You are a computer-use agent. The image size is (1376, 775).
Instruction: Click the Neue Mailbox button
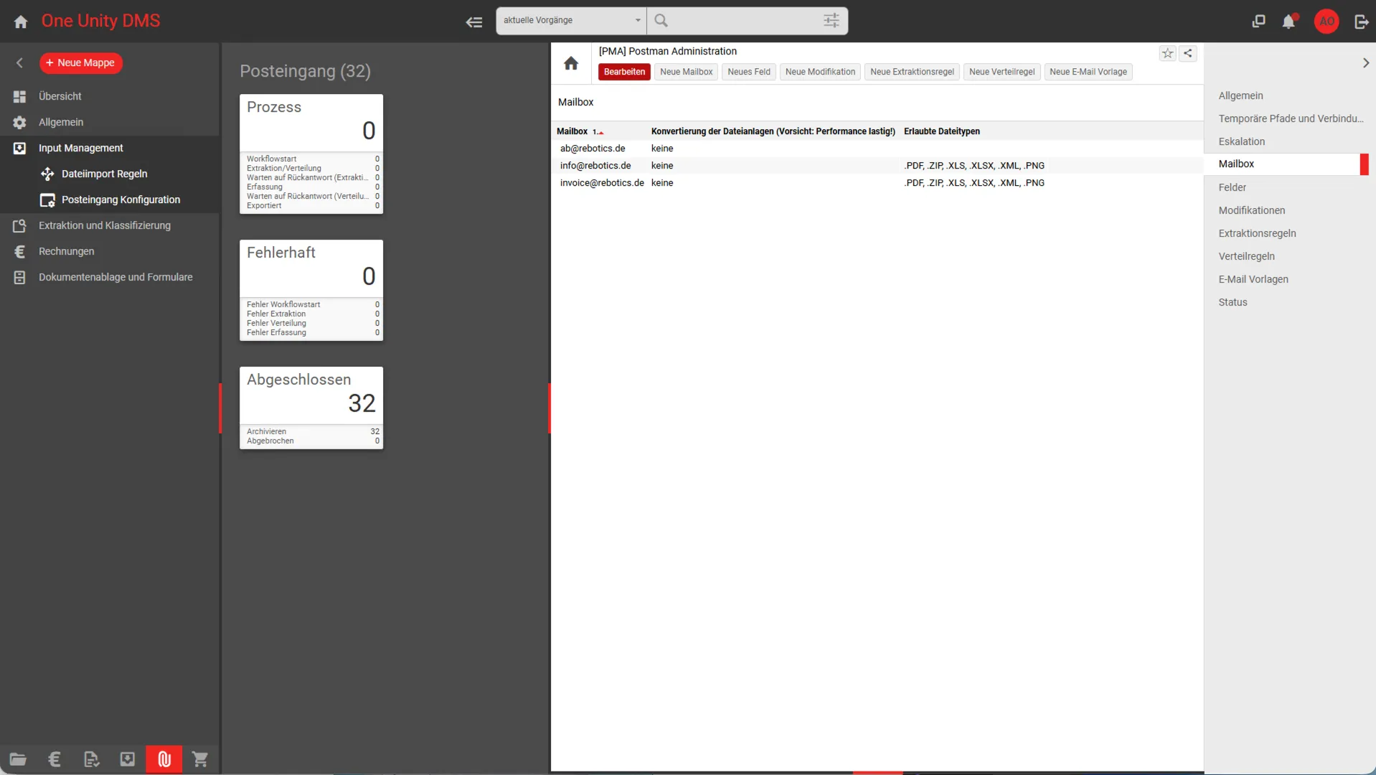[686, 72]
